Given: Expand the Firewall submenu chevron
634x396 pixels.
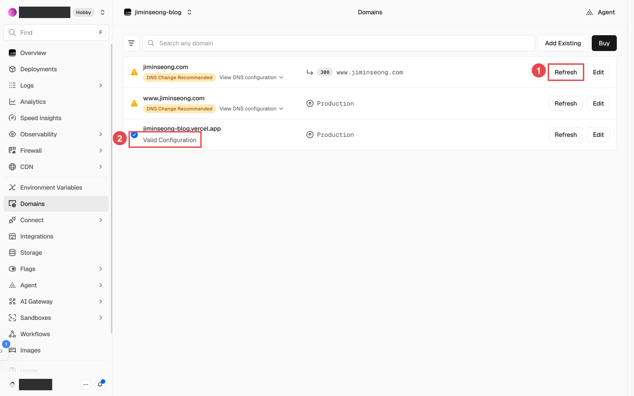Looking at the screenshot, I should point(101,150).
